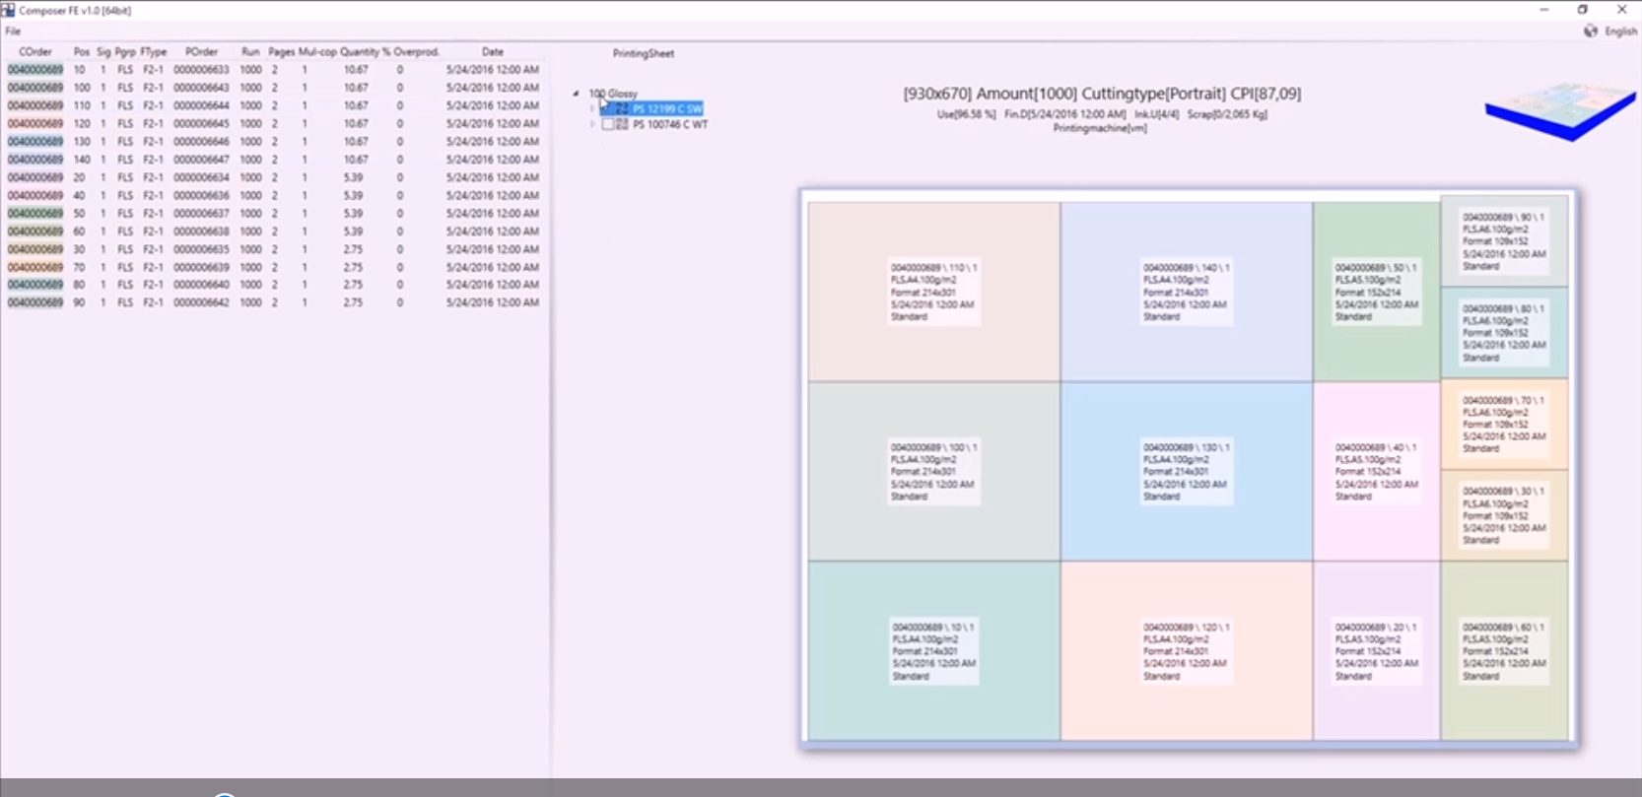Click the globe language icon

point(1591,32)
